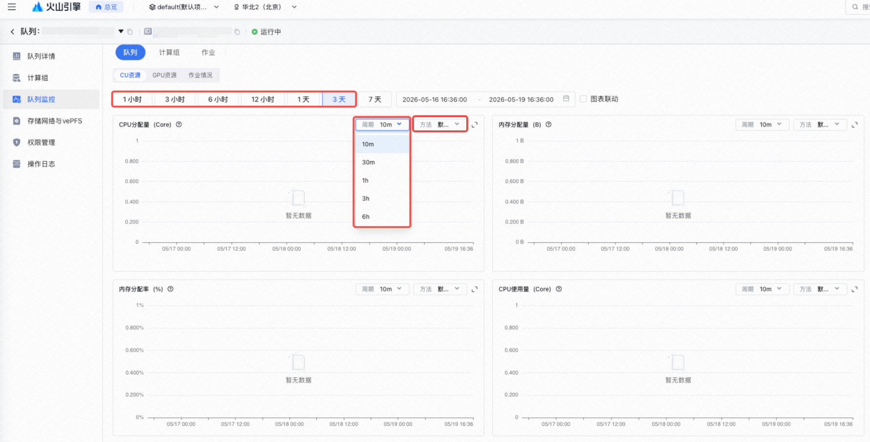The image size is (870, 442).
Task: Select the GPU资源 sub-tab
Action: pyautogui.click(x=164, y=75)
